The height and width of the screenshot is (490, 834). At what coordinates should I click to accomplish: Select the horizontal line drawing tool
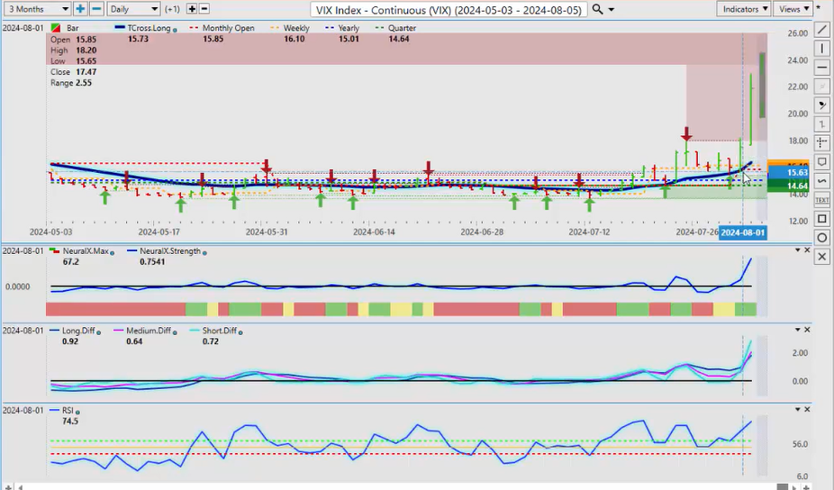point(822,68)
